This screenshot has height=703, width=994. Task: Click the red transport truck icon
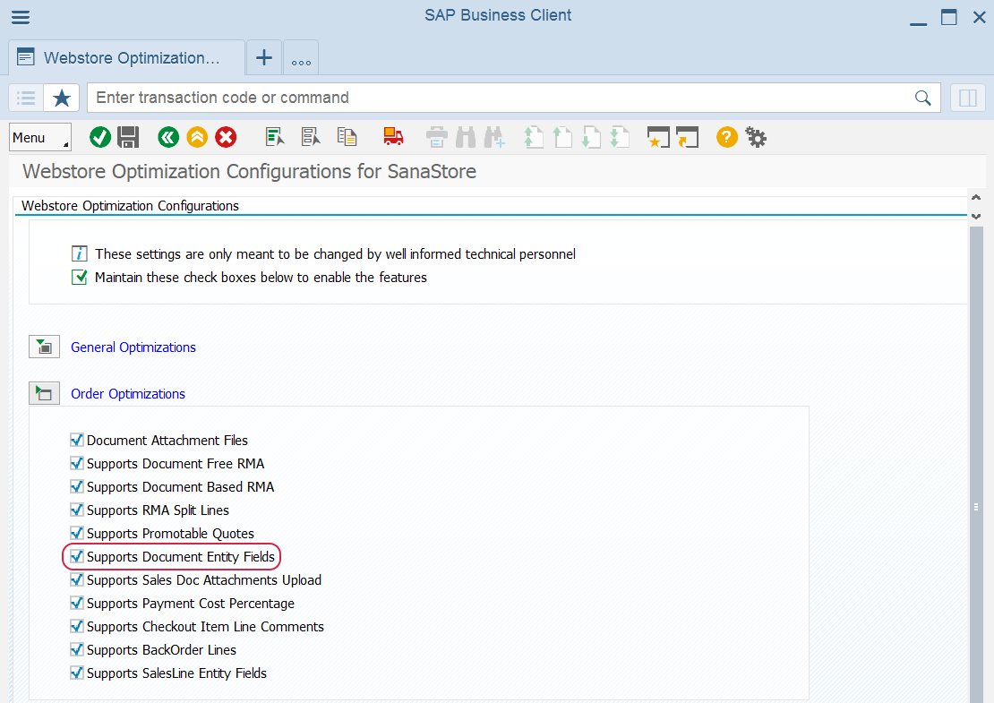[392, 137]
